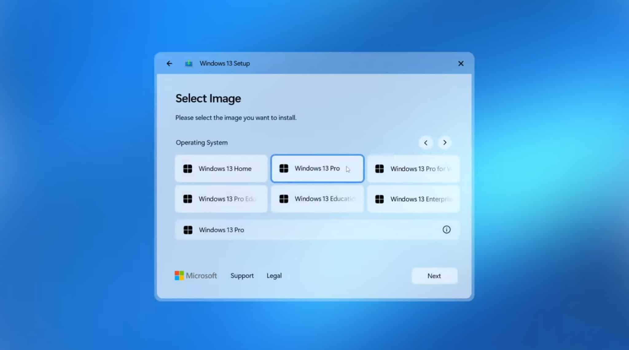Select Windows 13 Home
The width and height of the screenshot is (629, 350).
coord(221,168)
